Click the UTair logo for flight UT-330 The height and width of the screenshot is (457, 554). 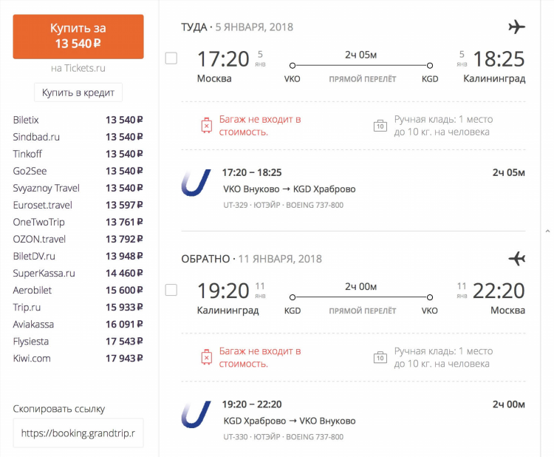tap(196, 414)
